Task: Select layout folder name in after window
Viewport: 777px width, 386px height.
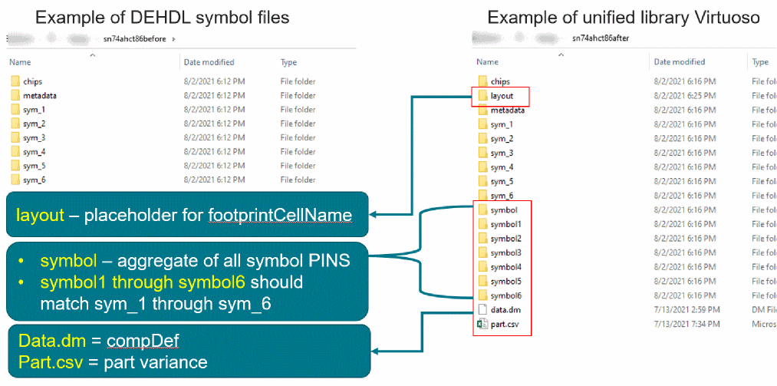Action: [x=502, y=96]
